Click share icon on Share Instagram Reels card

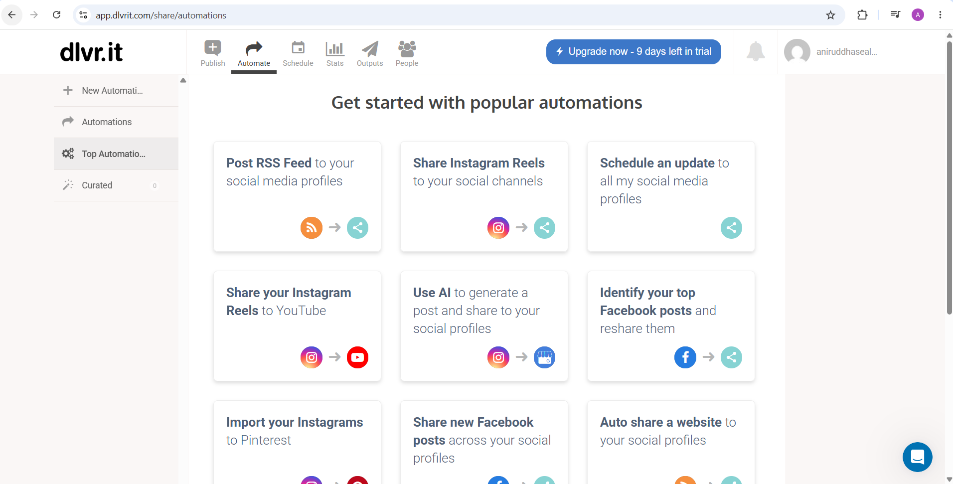tap(545, 228)
